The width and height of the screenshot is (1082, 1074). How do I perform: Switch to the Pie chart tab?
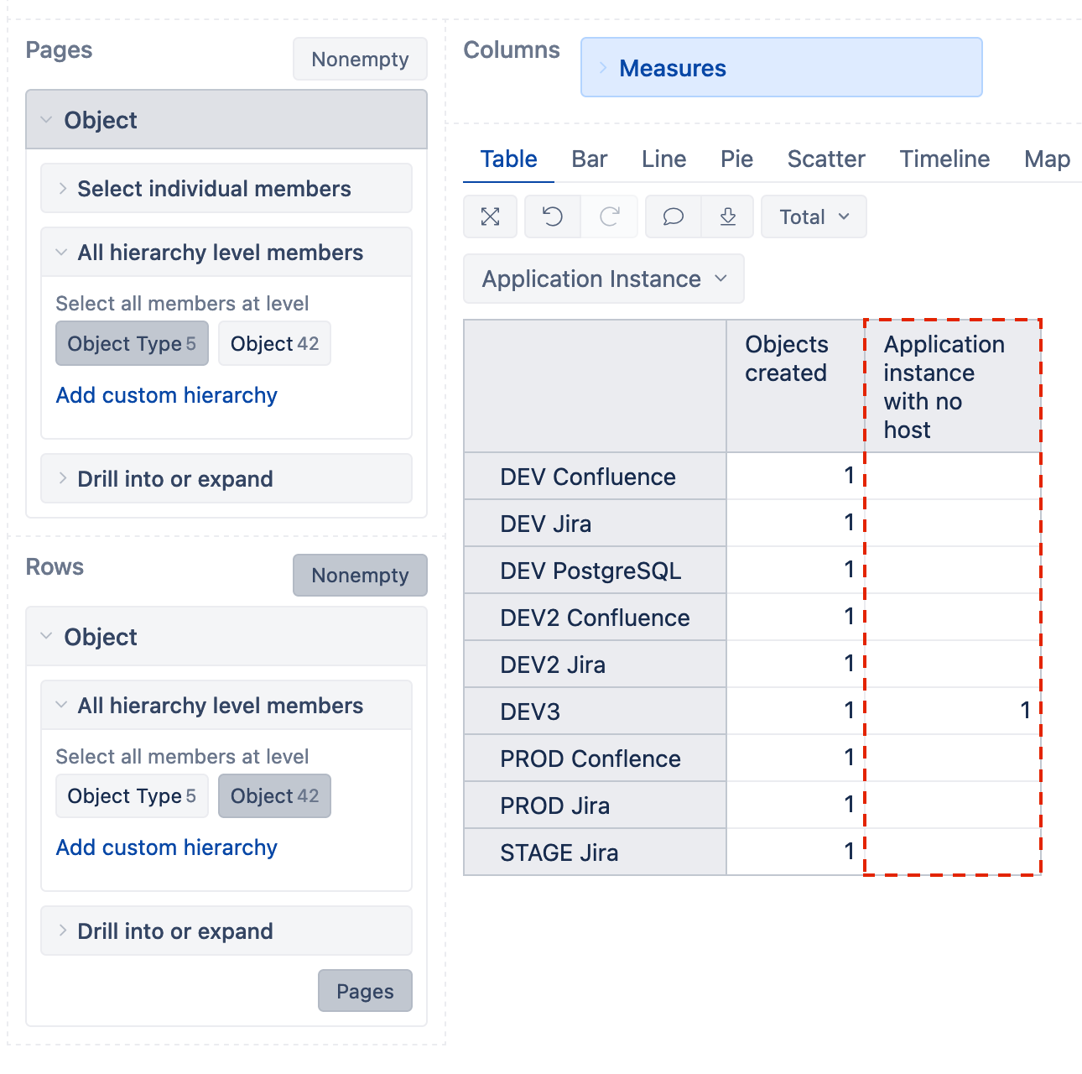[736, 159]
